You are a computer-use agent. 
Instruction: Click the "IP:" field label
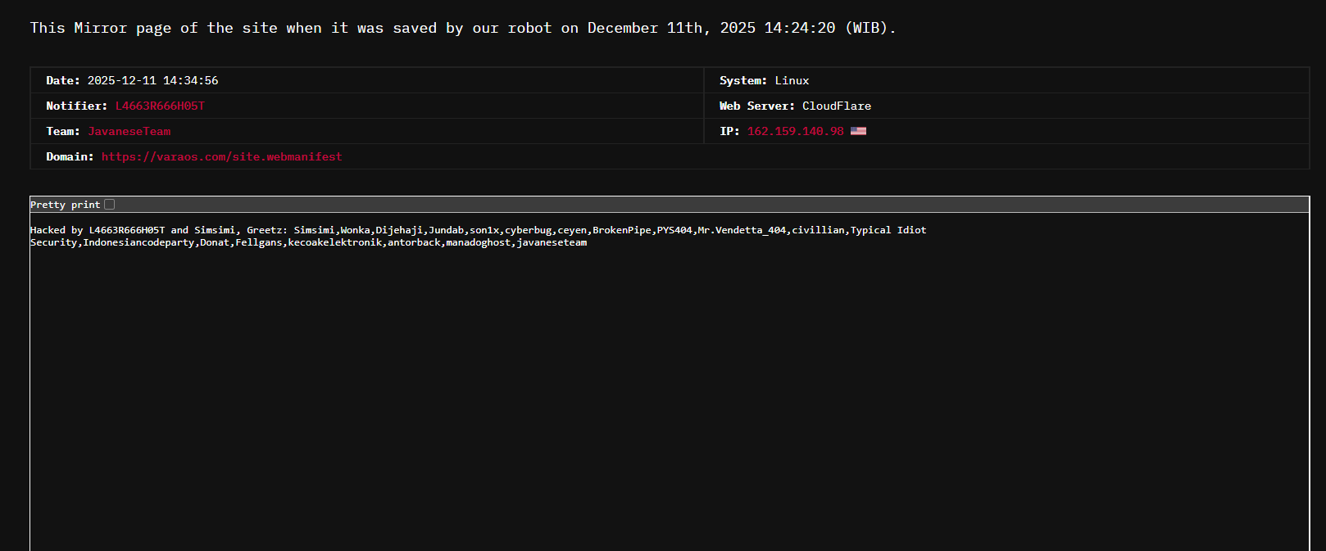coord(729,131)
